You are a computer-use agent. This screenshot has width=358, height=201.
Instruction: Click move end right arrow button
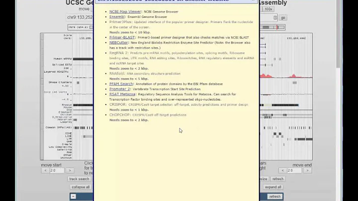pyautogui.click(x=307, y=170)
